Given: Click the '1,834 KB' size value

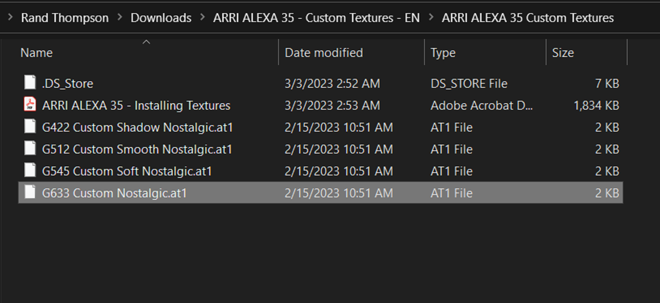Looking at the screenshot, I should [596, 105].
